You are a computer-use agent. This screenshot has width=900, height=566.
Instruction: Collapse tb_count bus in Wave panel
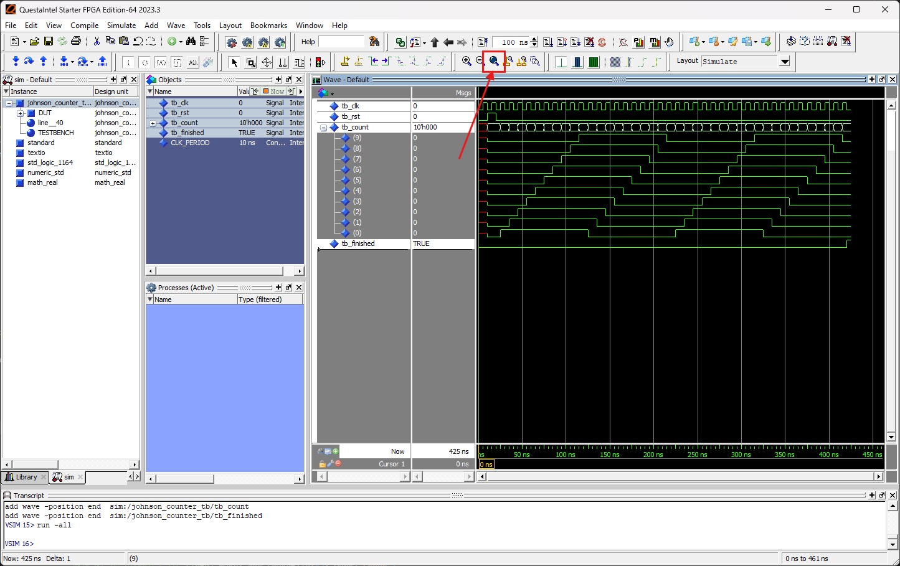click(x=323, y=127)
